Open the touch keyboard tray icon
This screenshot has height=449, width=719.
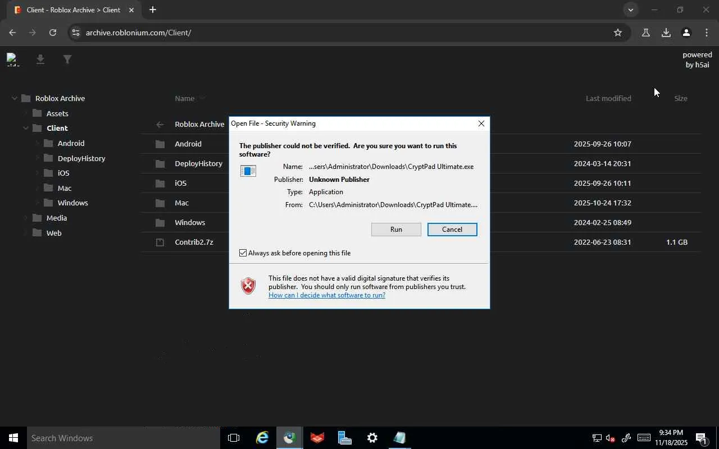click(644, 438)
